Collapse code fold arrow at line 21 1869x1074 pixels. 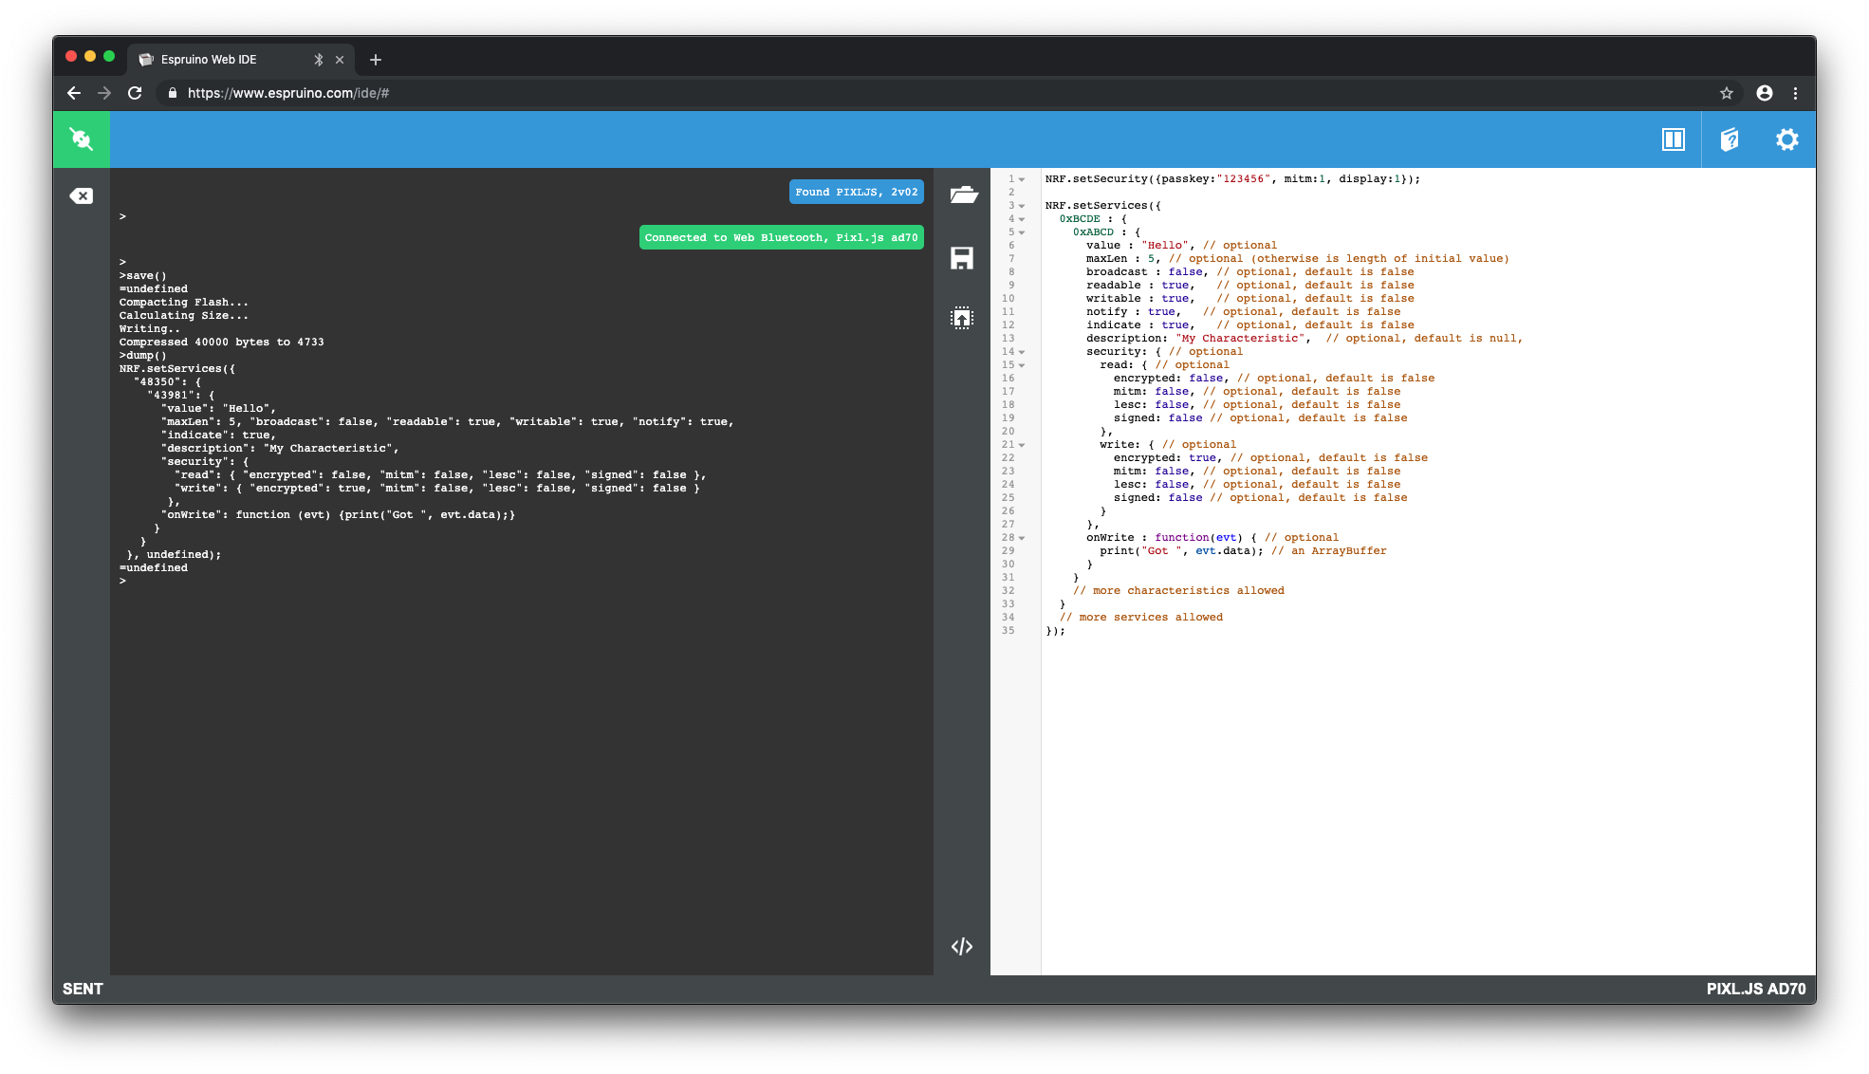[1022, 445]
